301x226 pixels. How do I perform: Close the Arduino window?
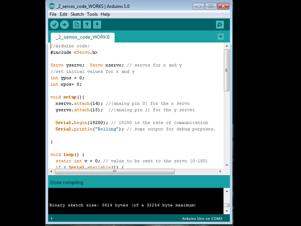point(223,6)
